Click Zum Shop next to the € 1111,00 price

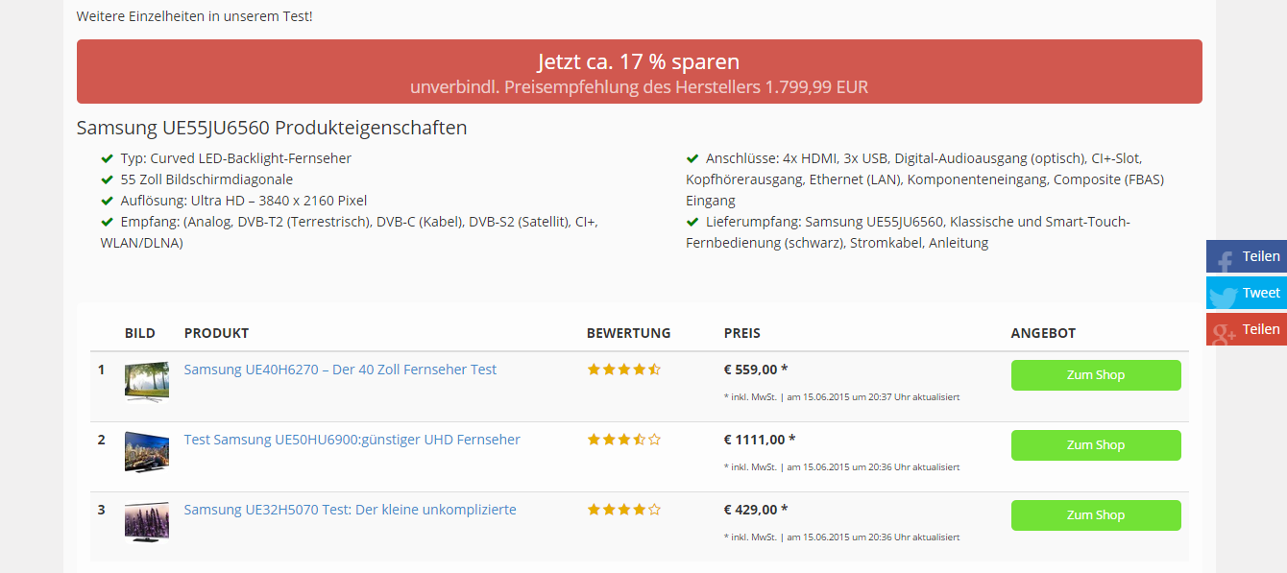click(1096, 444)
